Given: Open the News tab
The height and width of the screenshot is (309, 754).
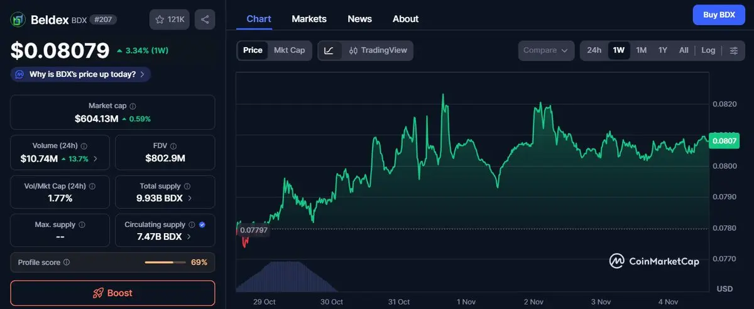Looking at the screenshot, I should (x=359, y=19).
